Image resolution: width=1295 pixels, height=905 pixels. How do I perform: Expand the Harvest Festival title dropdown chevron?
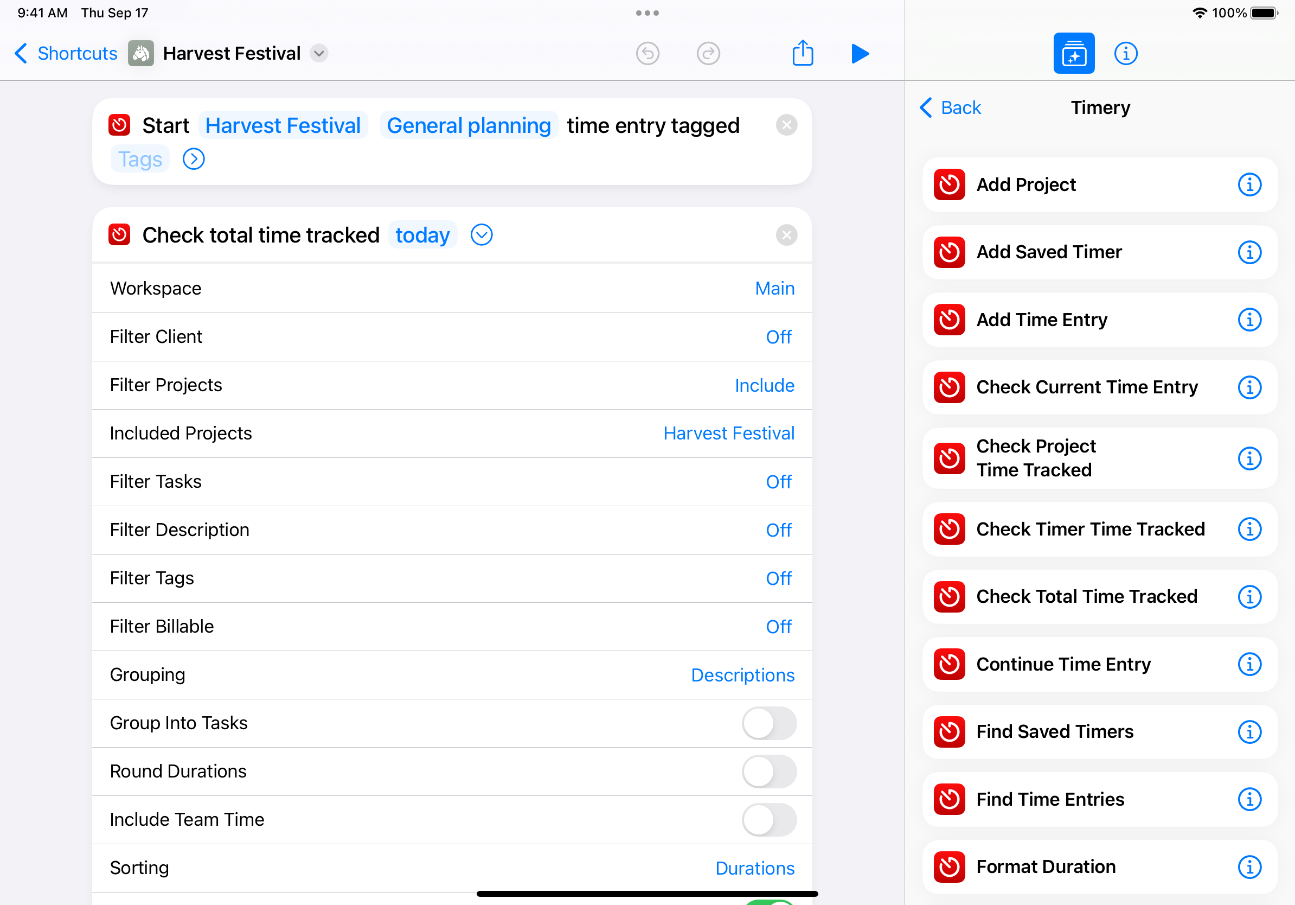coord(319,54)
